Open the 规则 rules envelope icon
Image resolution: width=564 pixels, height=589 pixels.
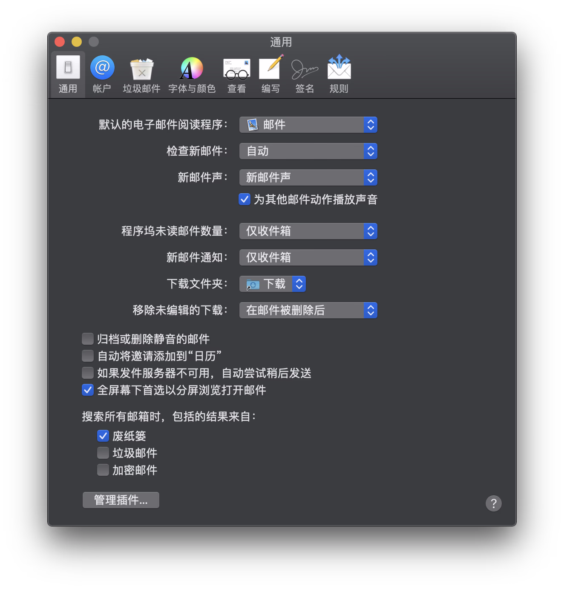pos(339,68)
